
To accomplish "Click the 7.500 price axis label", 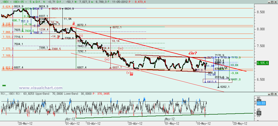I will (x=261, y=46).
